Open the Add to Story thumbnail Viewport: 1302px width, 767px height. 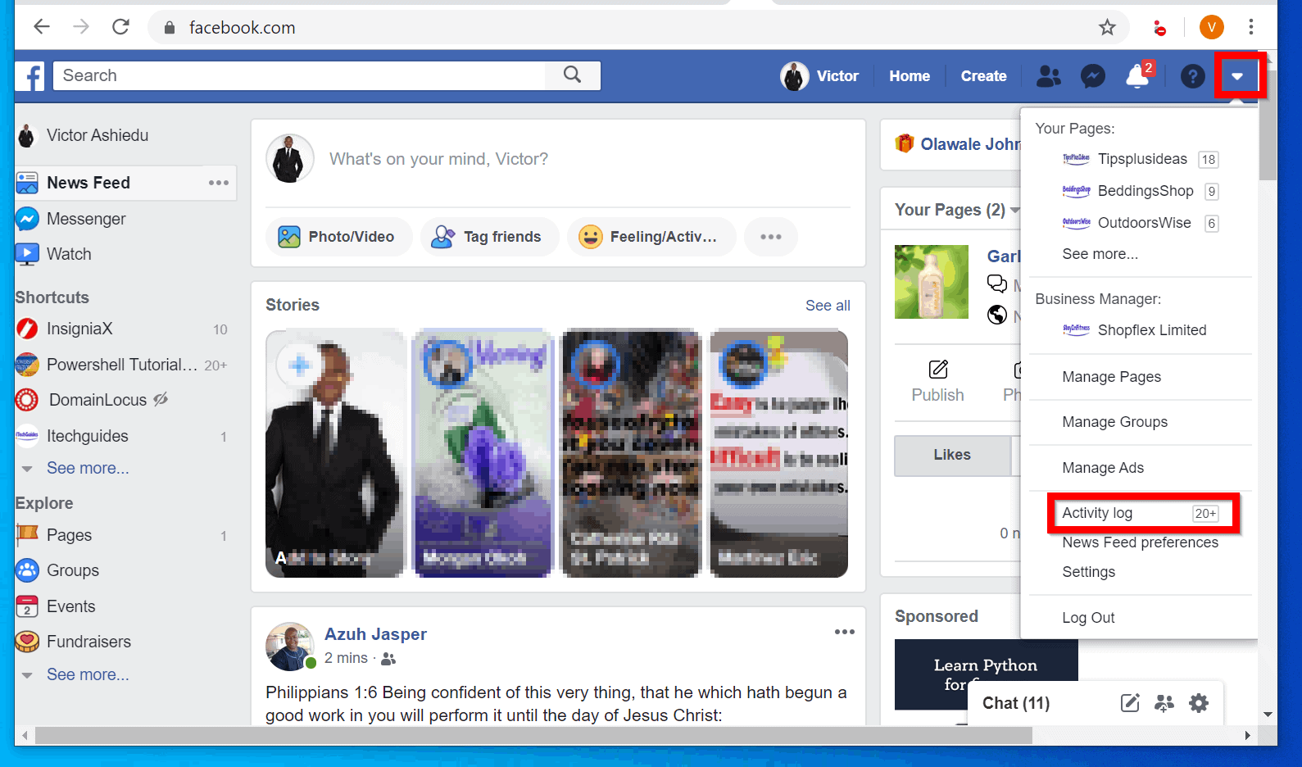(335, 453)
